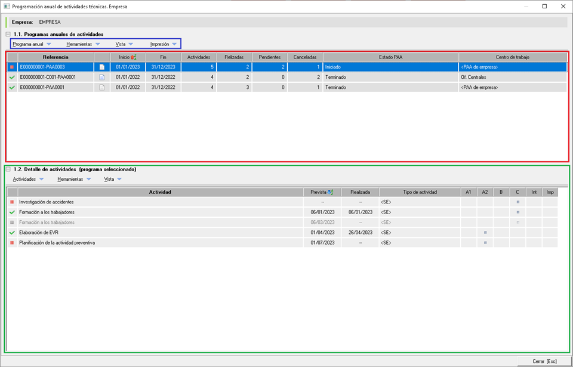Click document icon in row E000000001-C001-PAA0001
Viewport: 573px width, 367px height.
coord(101,77)
